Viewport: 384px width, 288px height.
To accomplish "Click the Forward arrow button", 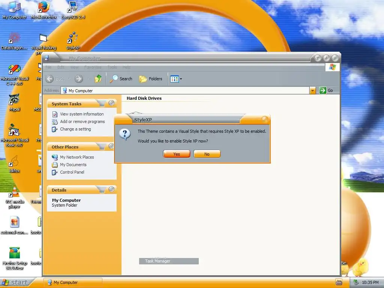I will (79, 79).
